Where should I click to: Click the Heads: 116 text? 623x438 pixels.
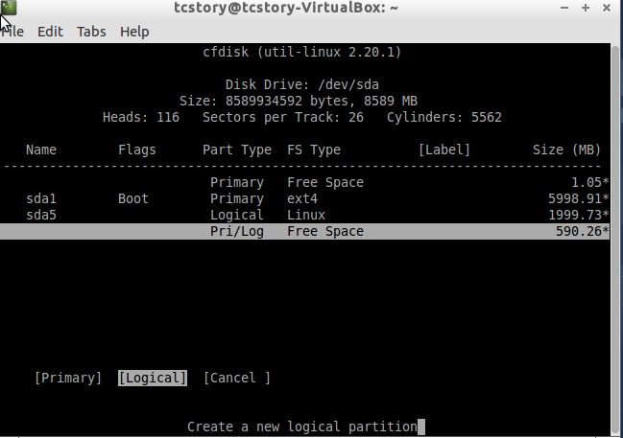coord(141,118)
